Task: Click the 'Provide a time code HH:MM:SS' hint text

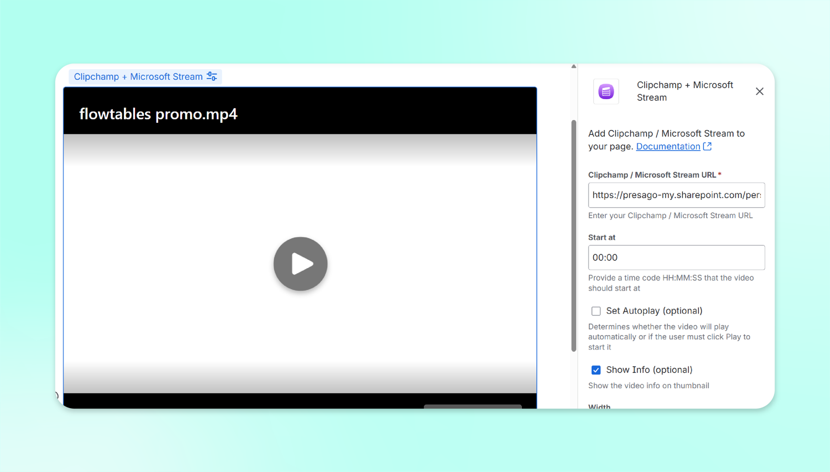Action: coord(671,283)
